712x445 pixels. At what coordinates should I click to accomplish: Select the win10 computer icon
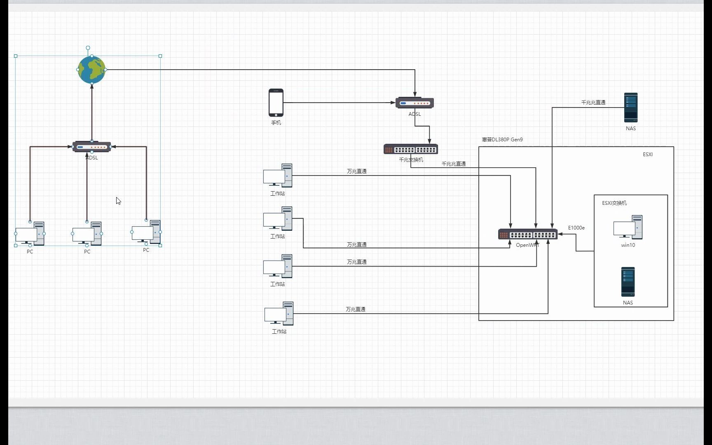628,227
